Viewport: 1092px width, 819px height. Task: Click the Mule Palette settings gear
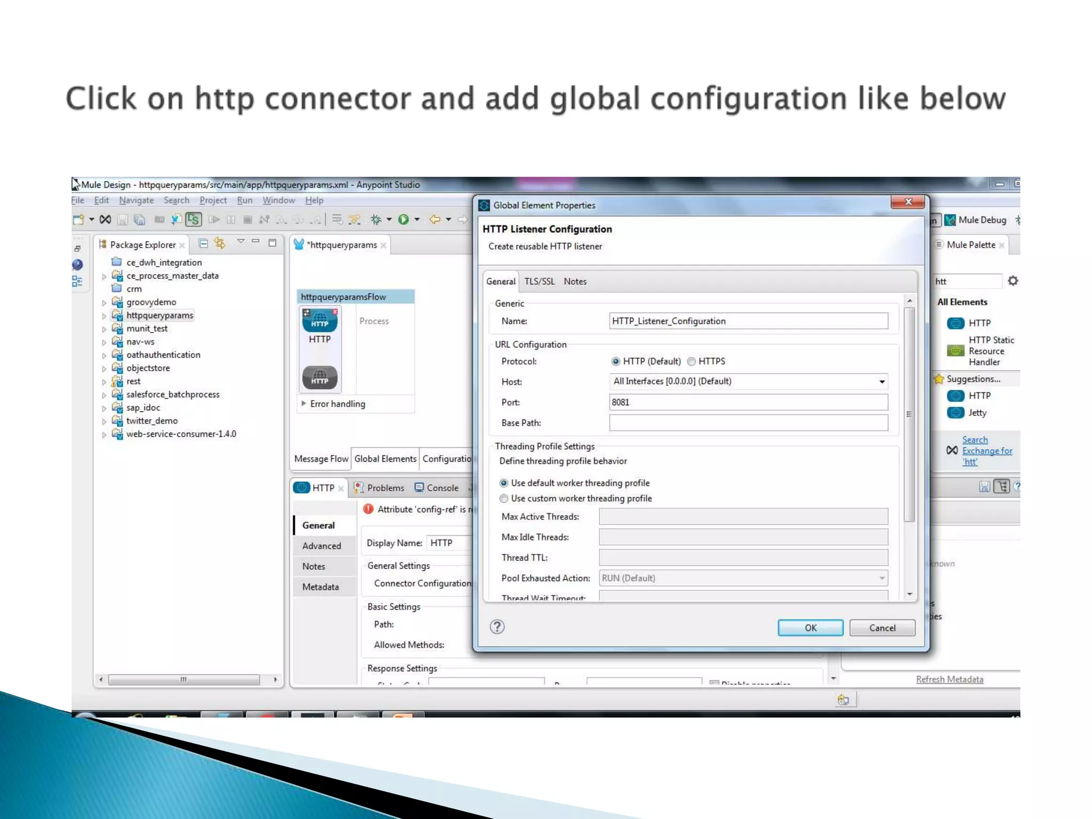click(x=1013, y=280)
